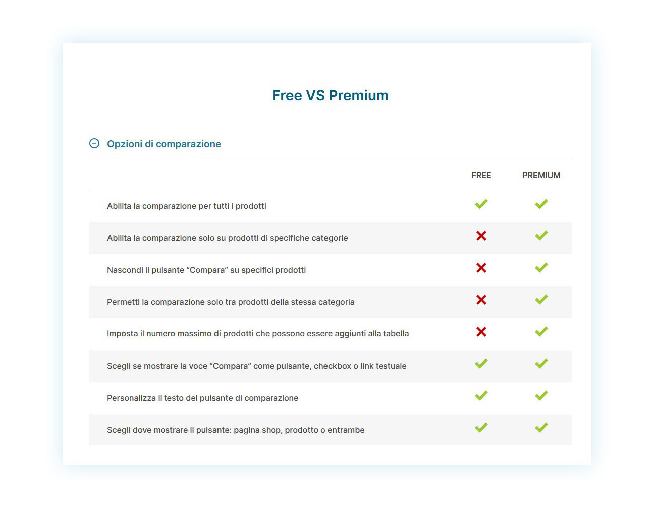The width and height of the screenshot is (653, 521).
Task: Select the Free checkmark for 'checkbox o link testuale'
Action: click(481, 364)
